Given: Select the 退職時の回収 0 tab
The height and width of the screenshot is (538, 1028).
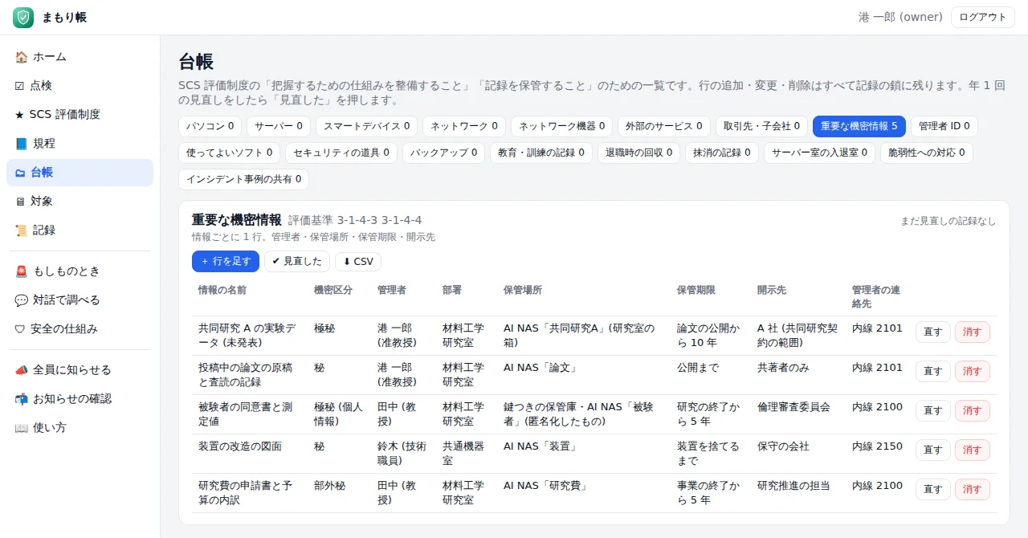Looking at the screenshot, I should coord(638,153).
